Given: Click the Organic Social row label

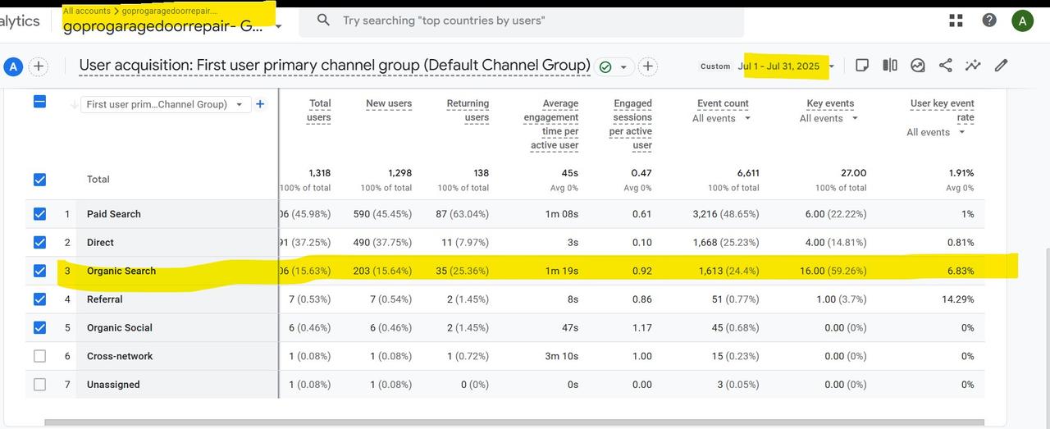Looking at the screenshot, I should click(x=120, y=328).
